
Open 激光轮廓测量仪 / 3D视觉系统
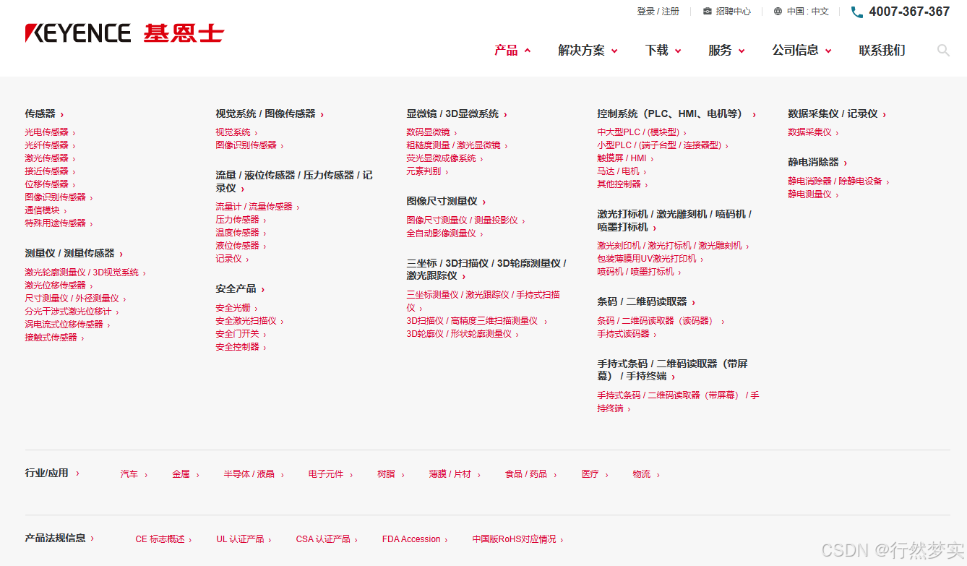[x=85, y=273]
